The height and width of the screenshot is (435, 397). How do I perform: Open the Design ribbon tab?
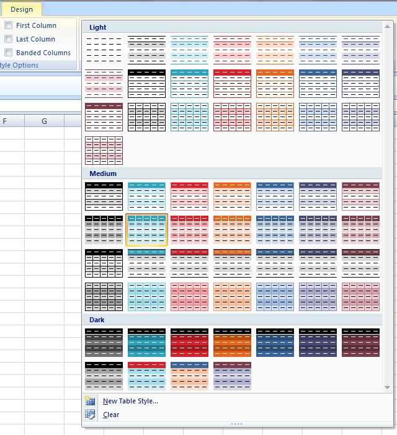click(x=22, y=9)
